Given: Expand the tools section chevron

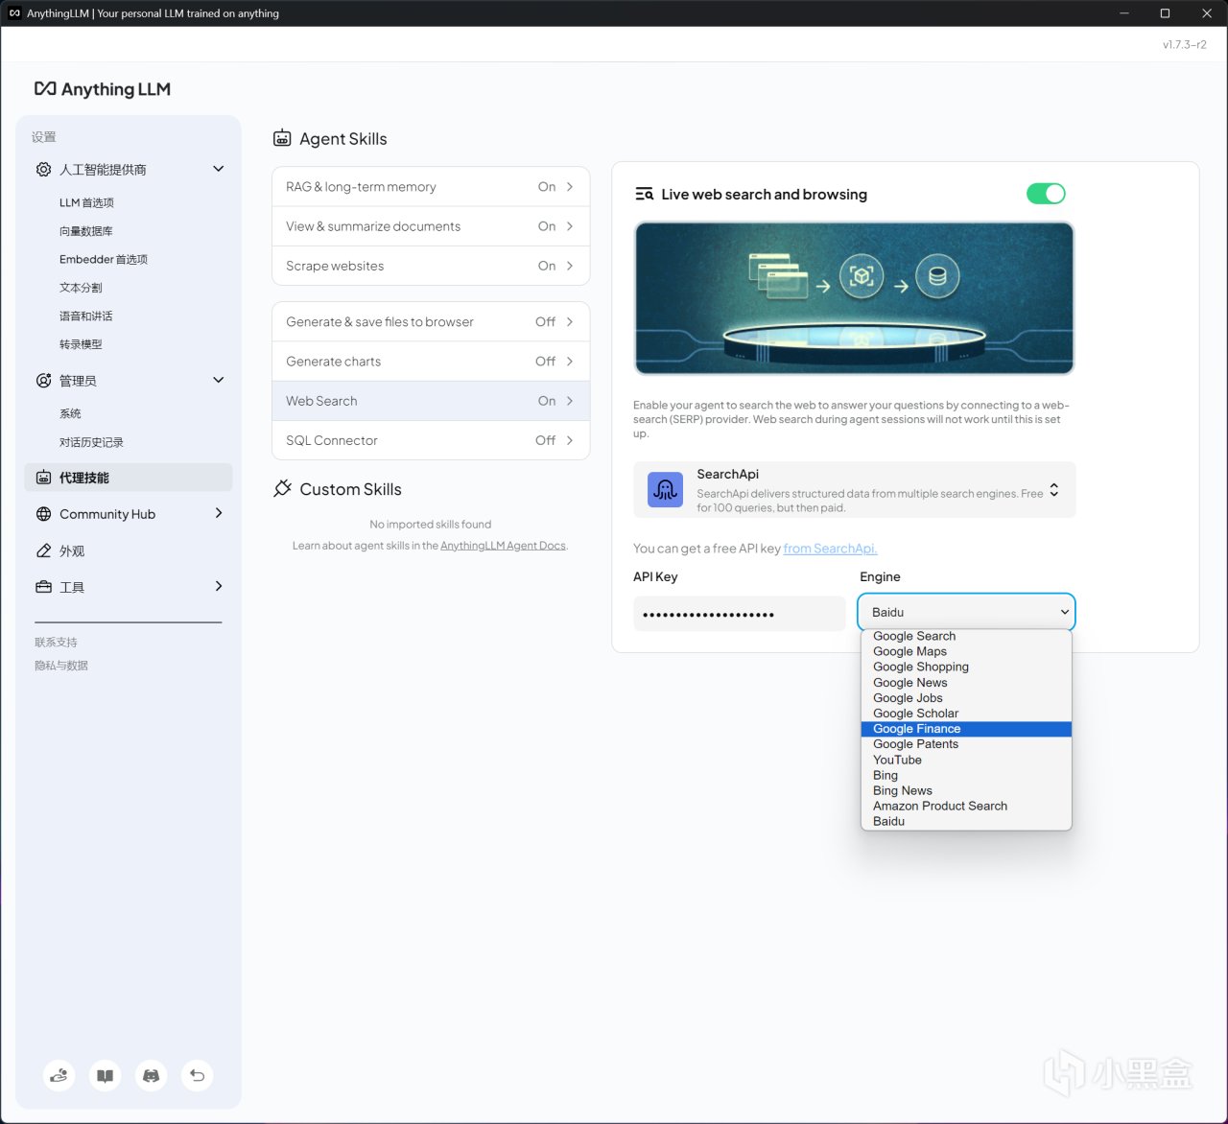Looking at the screenshot, I should [219, 586].
